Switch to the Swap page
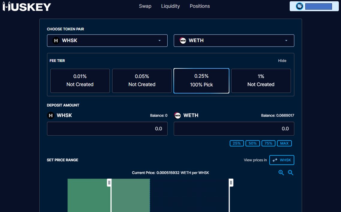Viewport: 341px width, 212px height. pos(145,6)
